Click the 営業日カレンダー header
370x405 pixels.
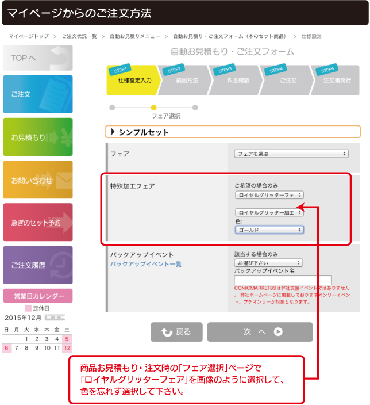point(38,296)
